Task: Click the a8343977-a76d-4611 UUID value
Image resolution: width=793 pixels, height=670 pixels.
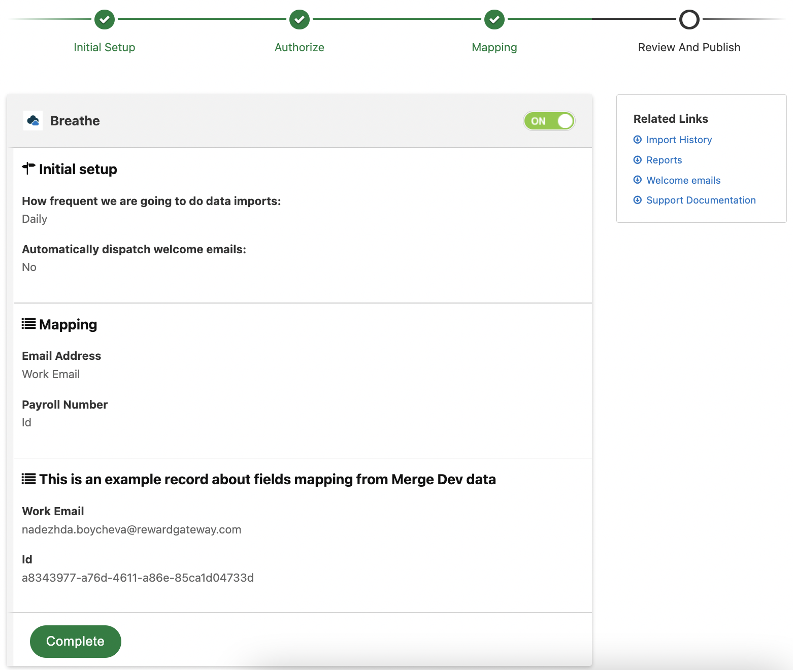Action: 138,578
